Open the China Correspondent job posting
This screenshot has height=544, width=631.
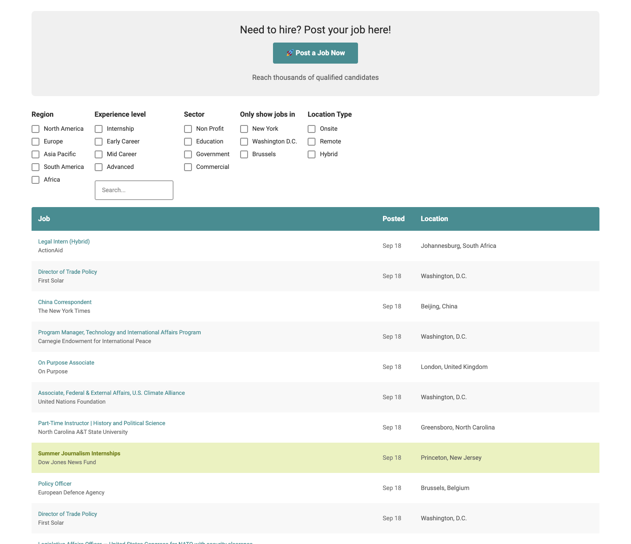pyautogui.click(x=65, y=302)
